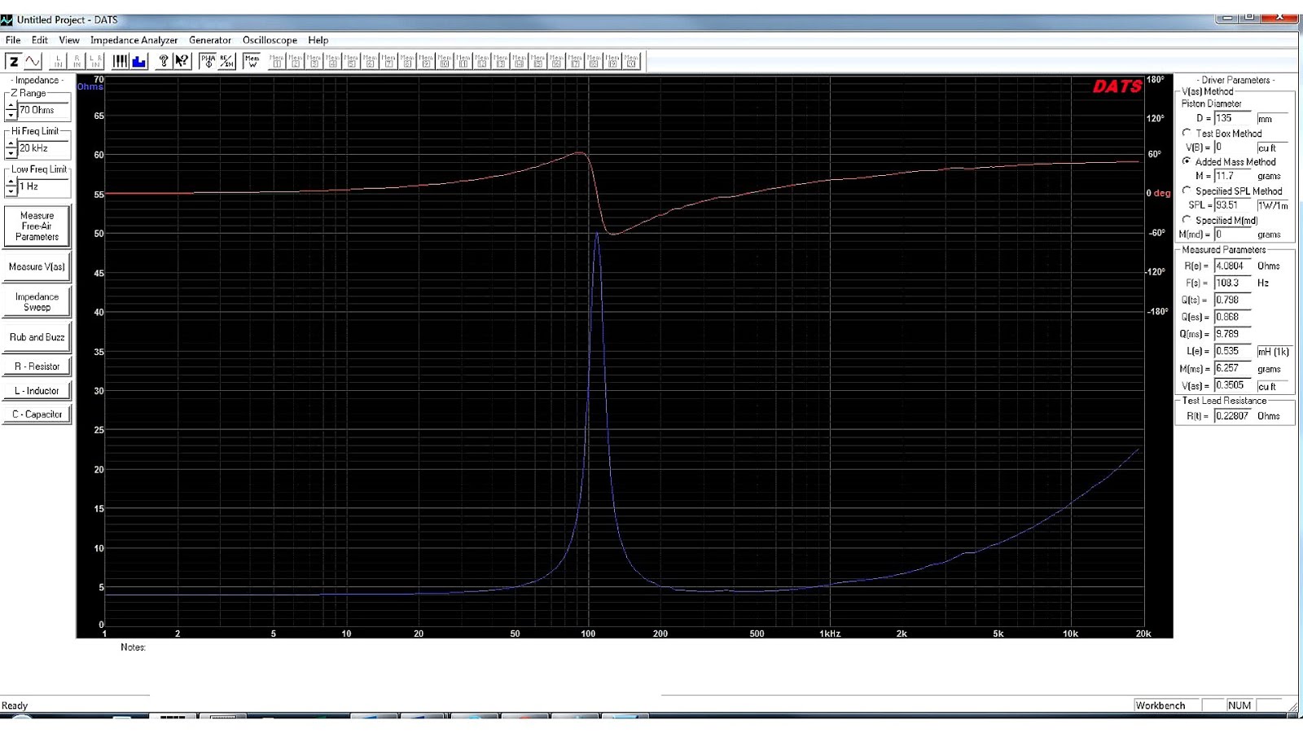This screenshot has width=1303, height=733.
Task: Open the V(B) cu ft unit box
Action: pos(1273,147)
